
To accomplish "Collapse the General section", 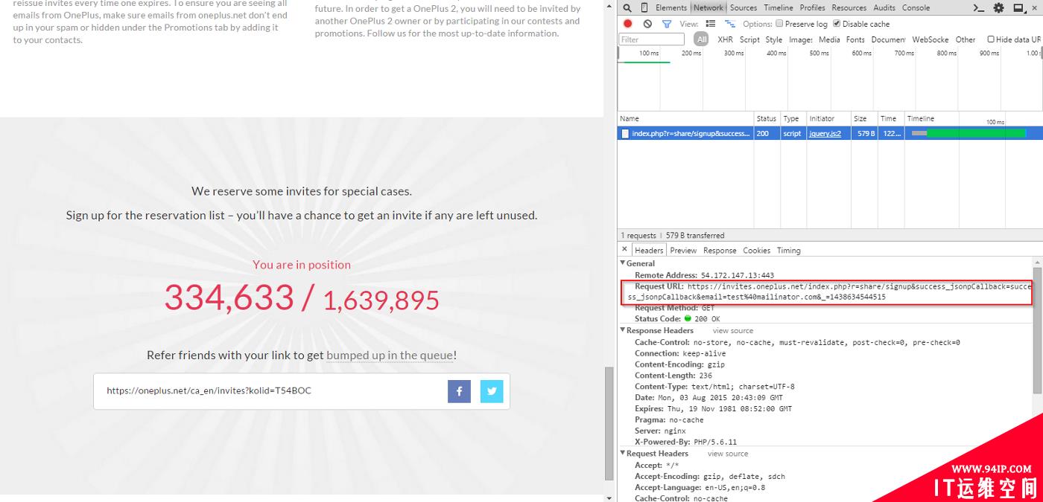I will (623, 263).
